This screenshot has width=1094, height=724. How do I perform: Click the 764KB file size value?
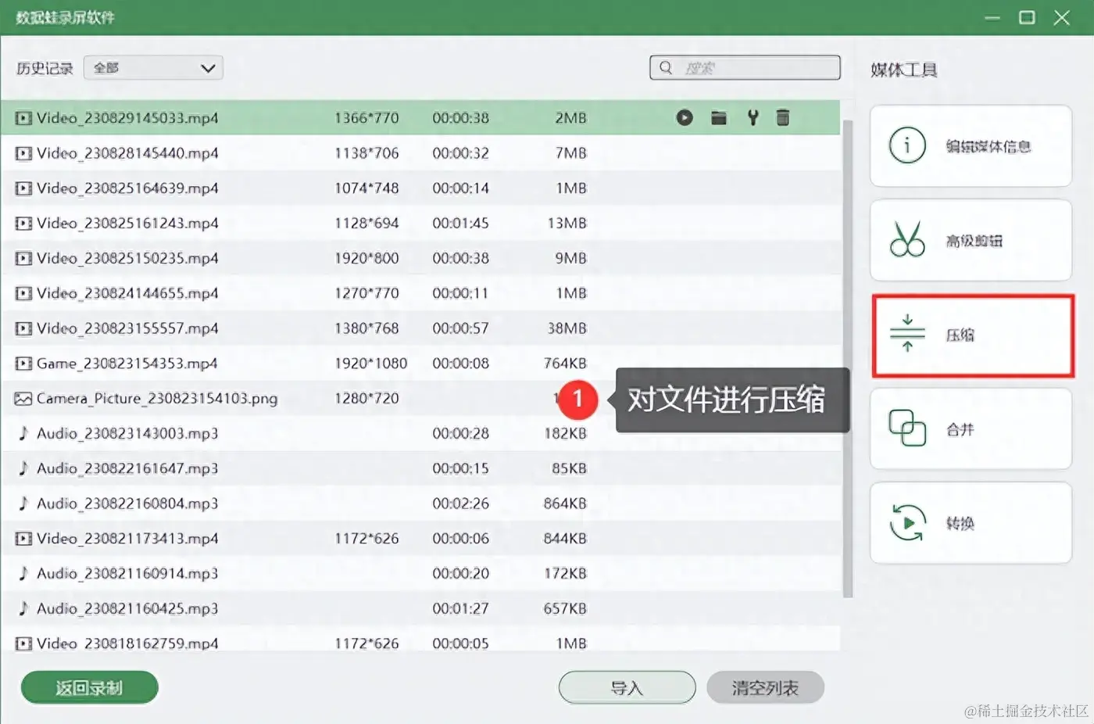click(566, 364)
